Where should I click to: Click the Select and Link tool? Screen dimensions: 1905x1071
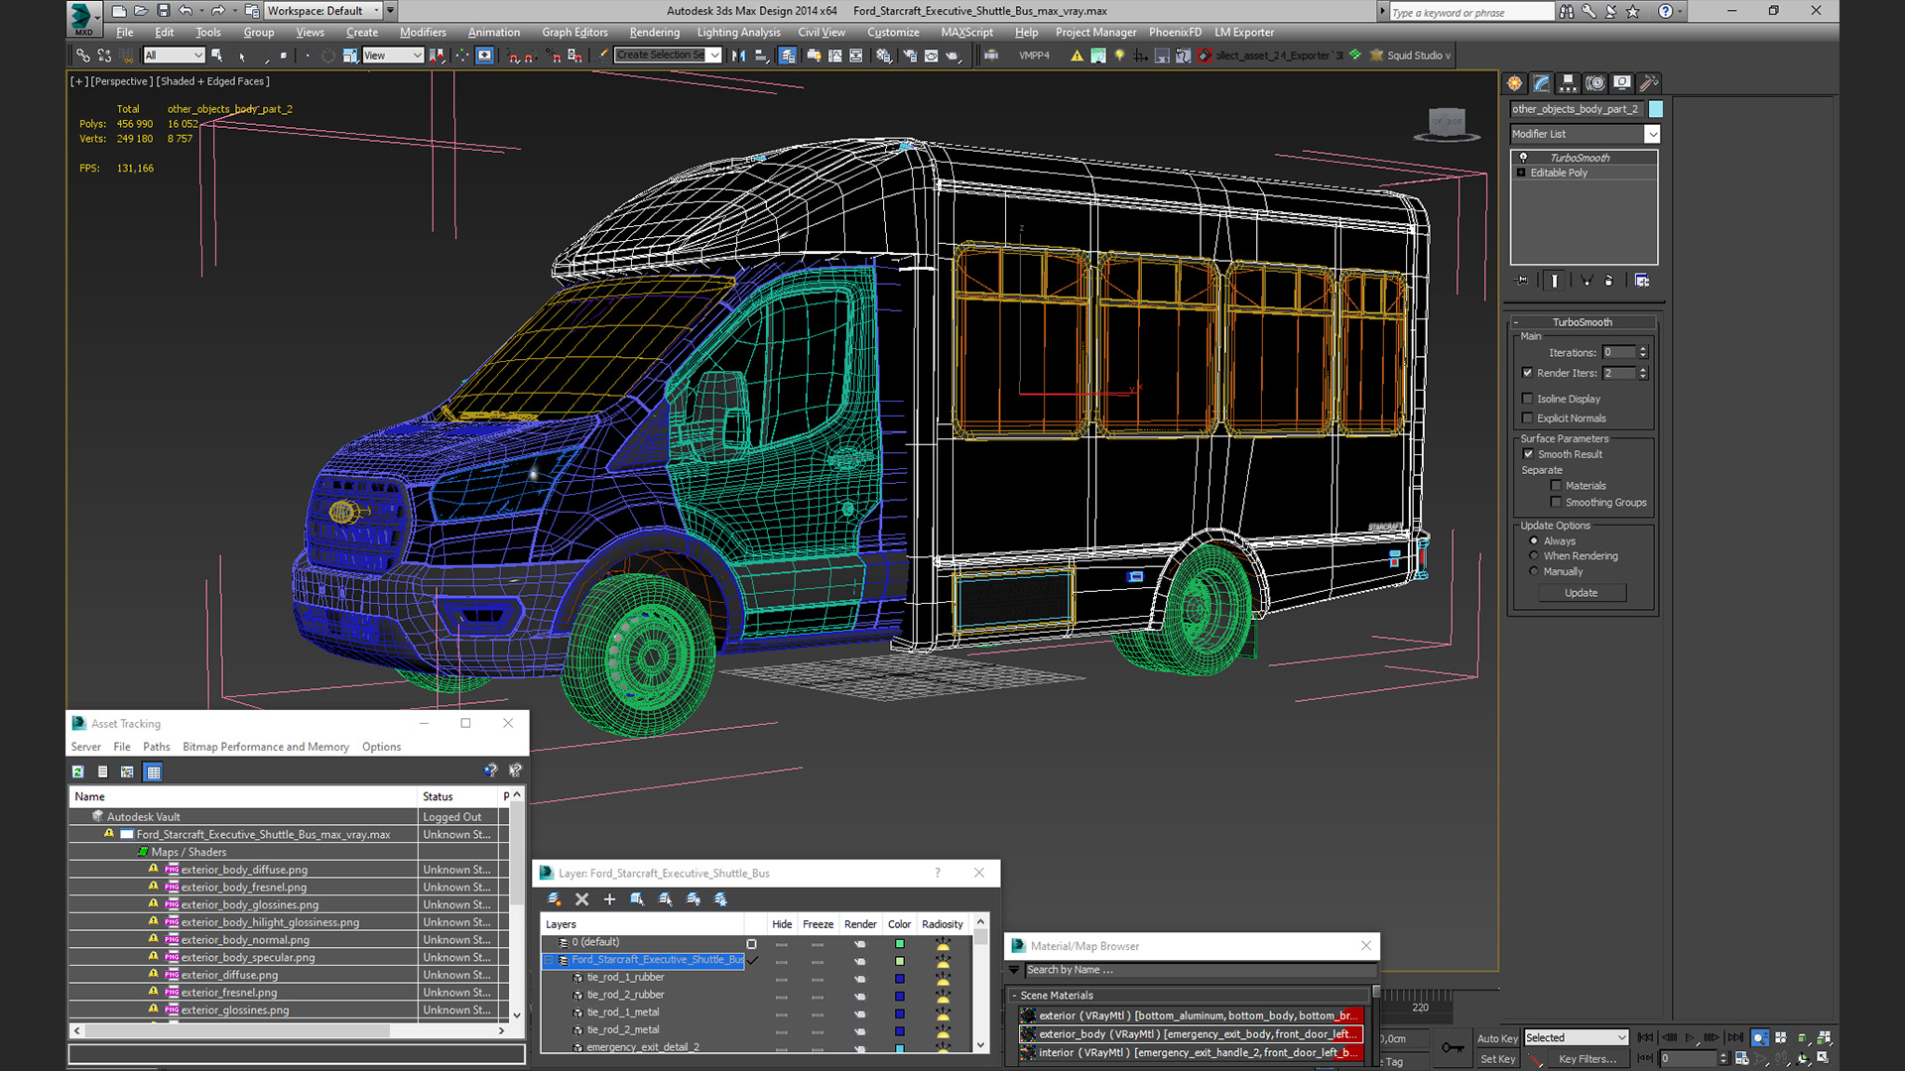pyautogui.click(x=83, y=56)
